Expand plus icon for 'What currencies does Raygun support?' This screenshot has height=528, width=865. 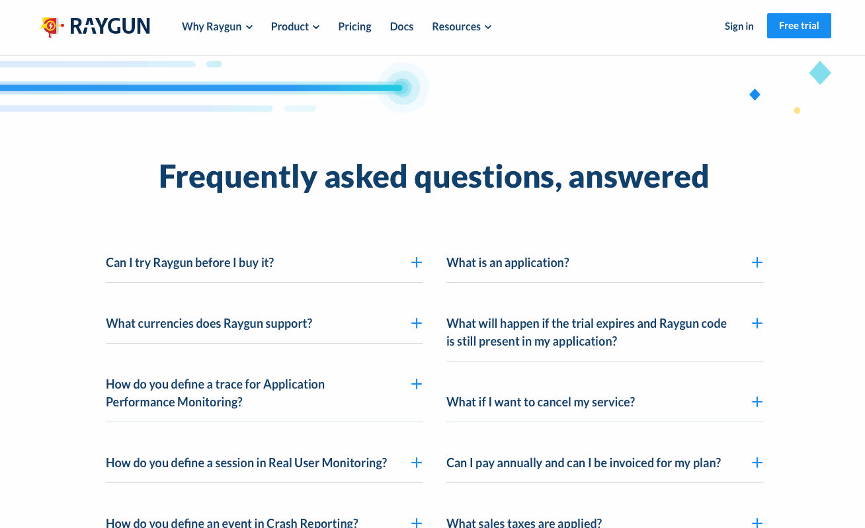point(417,323)
